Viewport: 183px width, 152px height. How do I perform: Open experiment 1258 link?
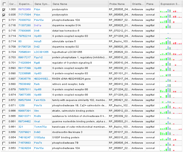(x=22, y=105)
